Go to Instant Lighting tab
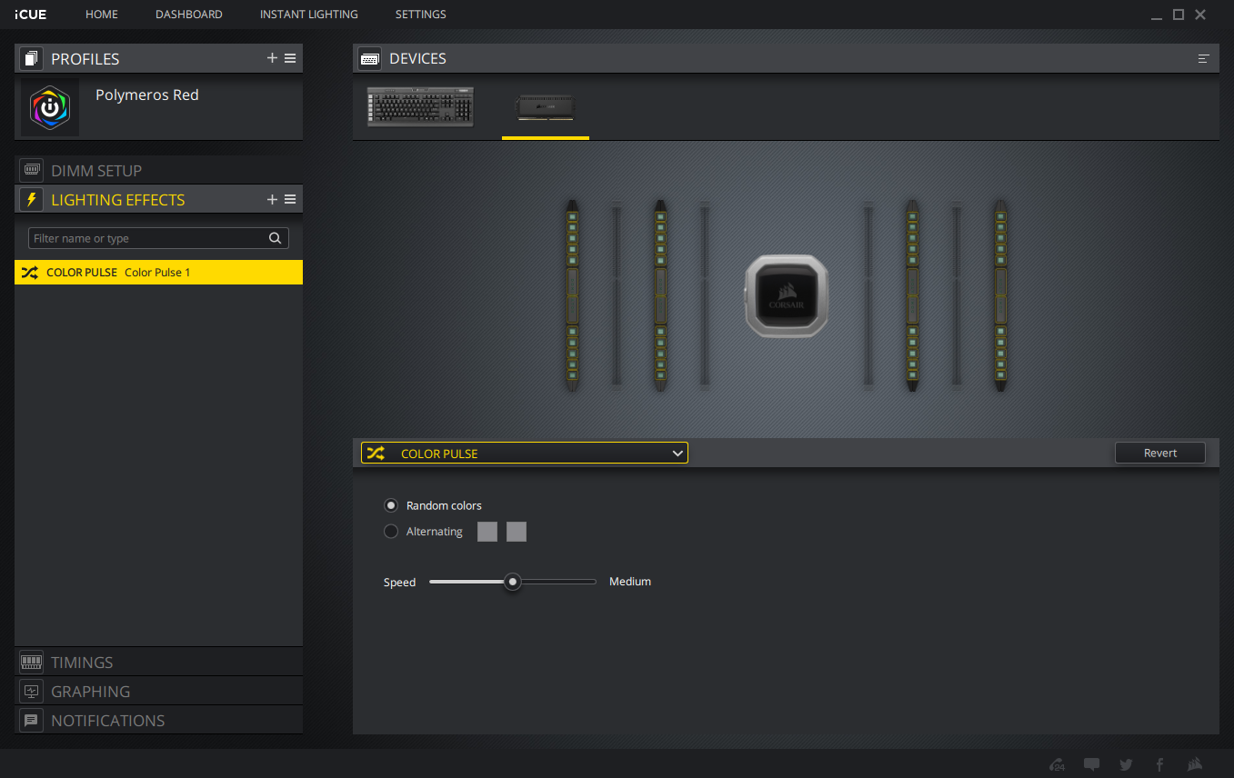Screen dimensions: 1234x778 308,15
